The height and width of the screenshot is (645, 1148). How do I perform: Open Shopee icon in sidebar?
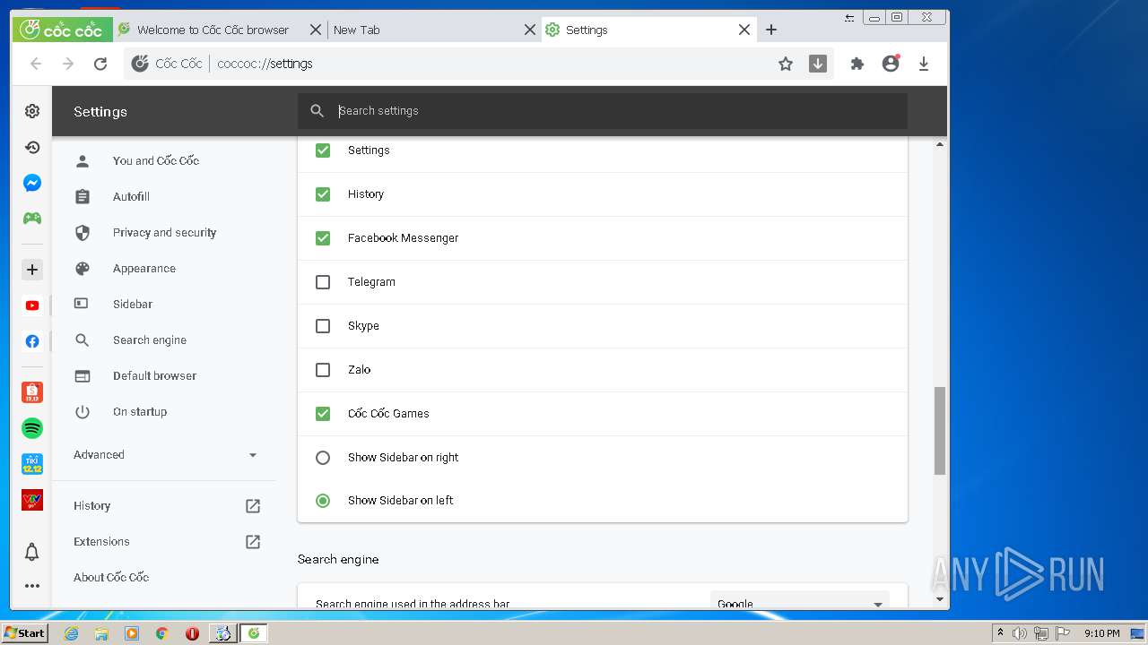click(32, 391)
